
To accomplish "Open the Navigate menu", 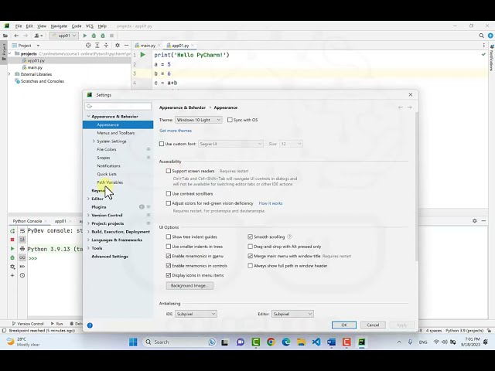I will pyautogui.click(x=59, y=26).
